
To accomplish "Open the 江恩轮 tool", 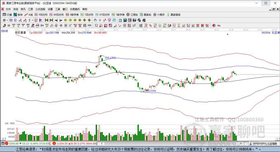I will (x=132, y=15).
